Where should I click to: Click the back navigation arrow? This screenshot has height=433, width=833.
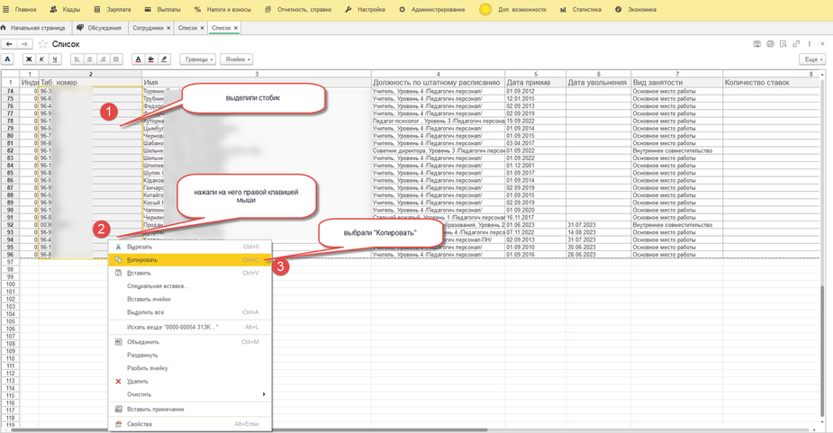tap(10, 44)
